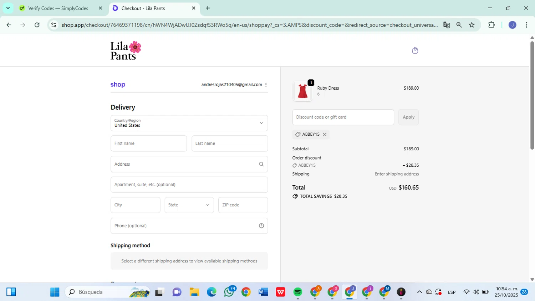535x301 pixels.
Task: Click the Phone (optional) field
Action: (189, 226)
